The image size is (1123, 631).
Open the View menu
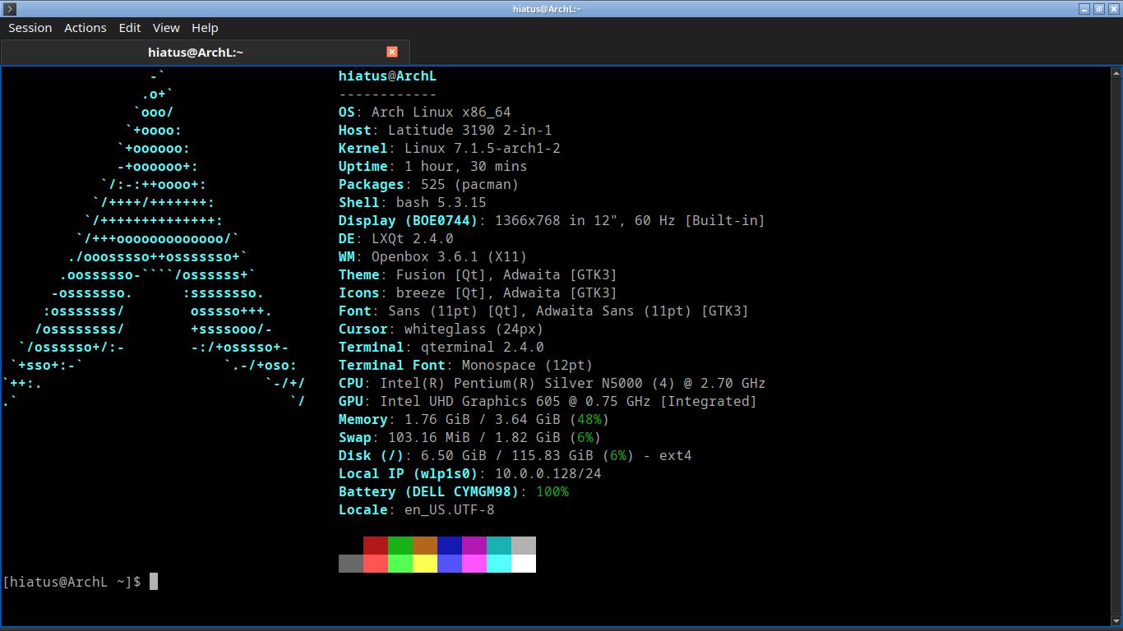(166, 28)
